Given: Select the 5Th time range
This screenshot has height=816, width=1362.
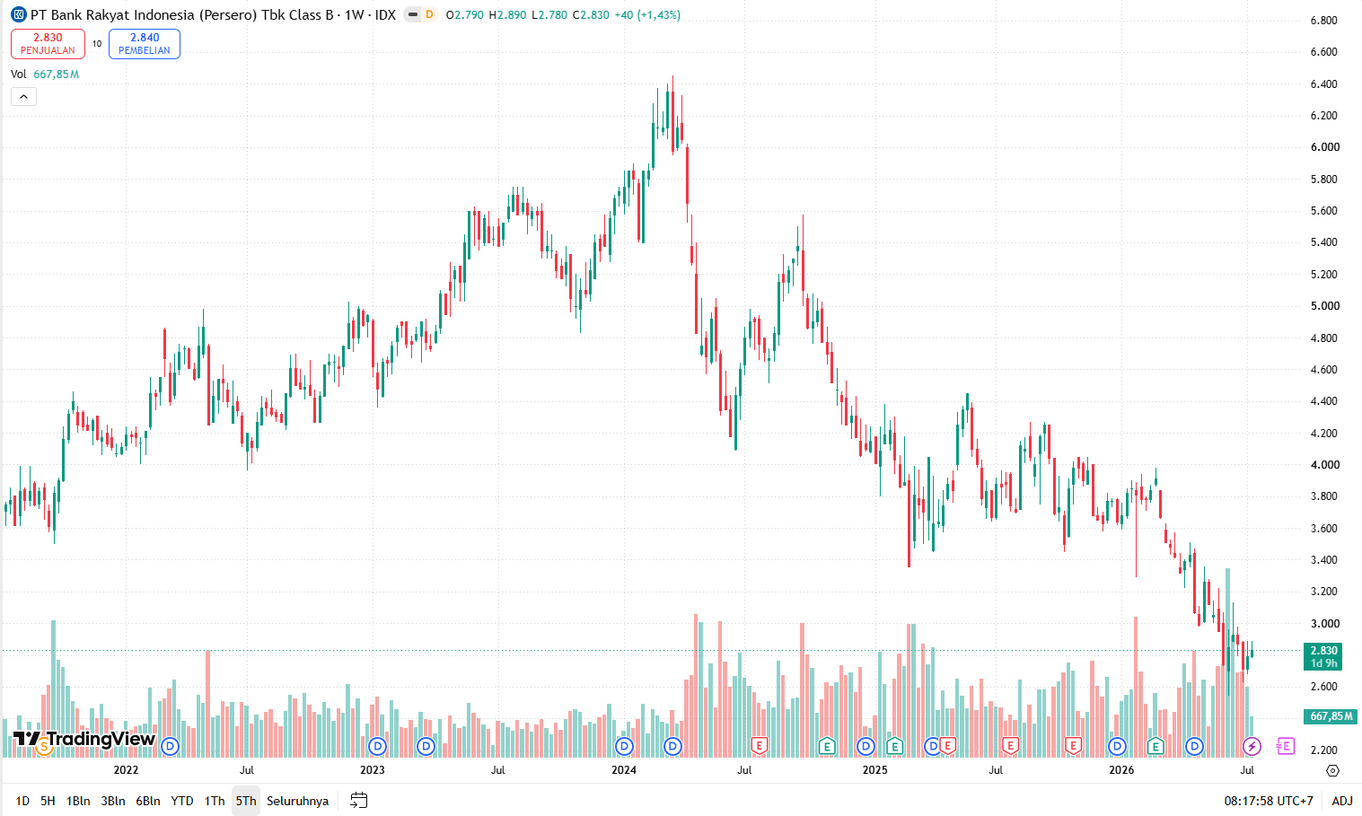Looking at the screenshot, I should pyautogui.click(x=246, y=801).
